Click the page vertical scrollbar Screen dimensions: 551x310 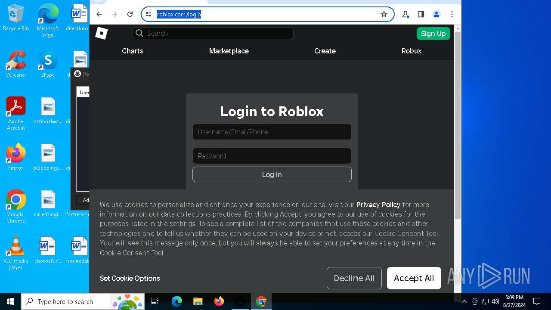point(458,125)
